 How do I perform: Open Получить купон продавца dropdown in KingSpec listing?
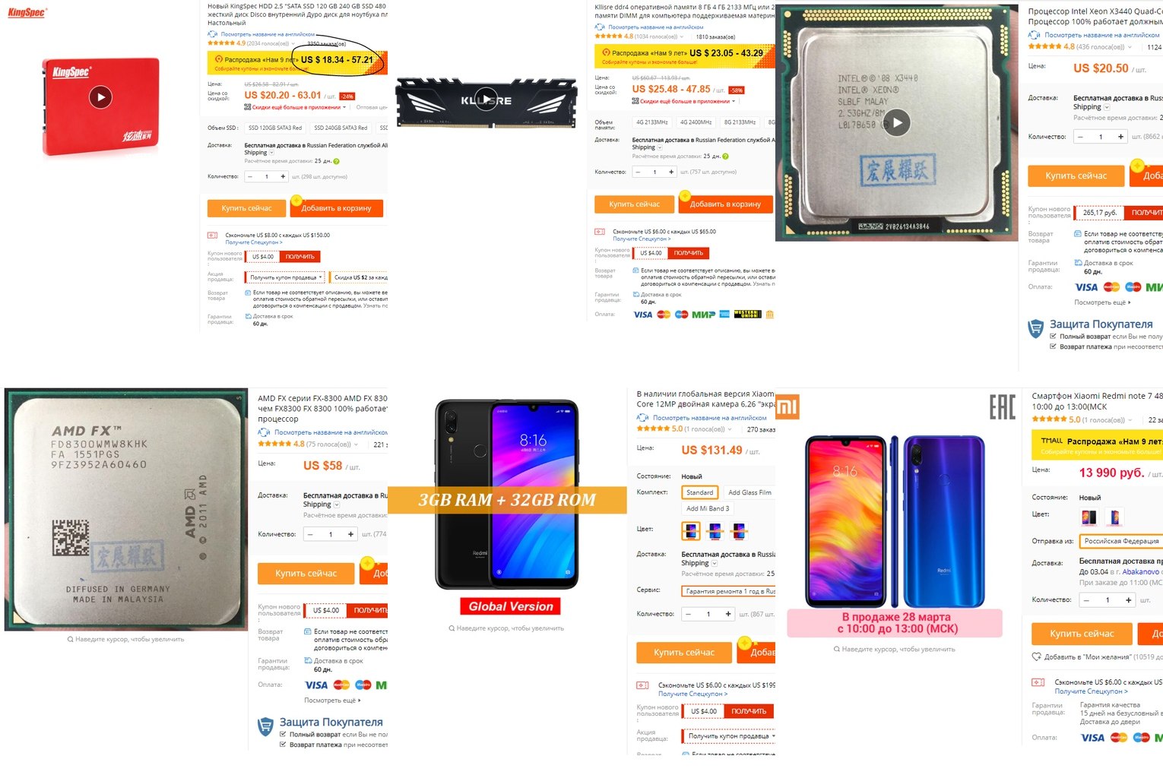(x=284, y=277)
